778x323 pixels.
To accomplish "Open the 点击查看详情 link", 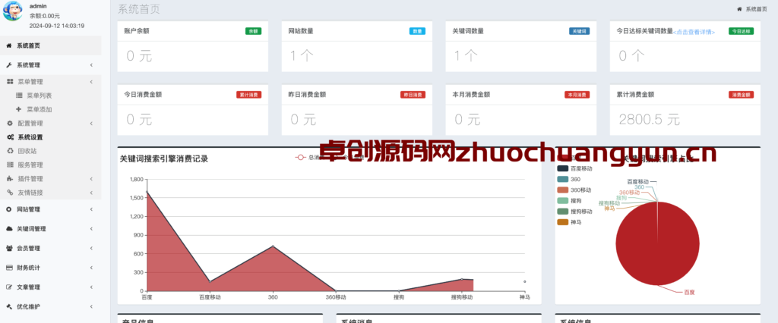I will point(694,32).
